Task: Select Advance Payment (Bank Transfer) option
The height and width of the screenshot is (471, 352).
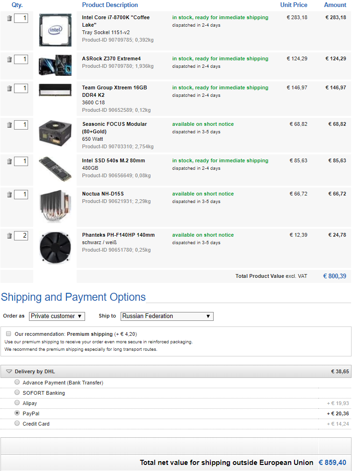Action: [18, 383]
